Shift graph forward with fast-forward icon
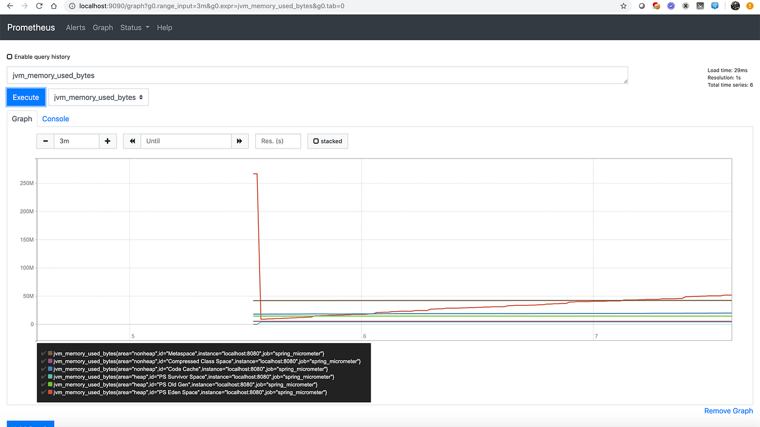Viewport: 760px width, 427px height. coord(239,141)
